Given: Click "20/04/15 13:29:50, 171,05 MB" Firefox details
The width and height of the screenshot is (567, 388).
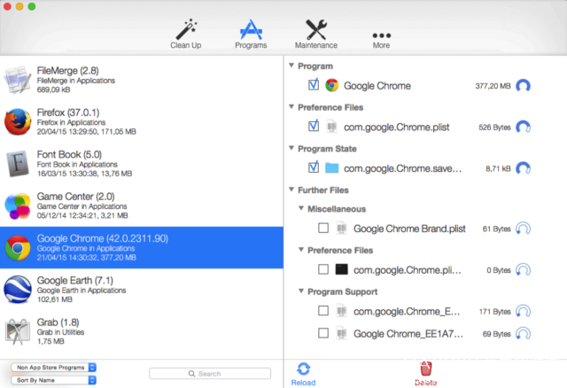Looking at the screenshot, I should pyautogui.click(x=87, y=132).
